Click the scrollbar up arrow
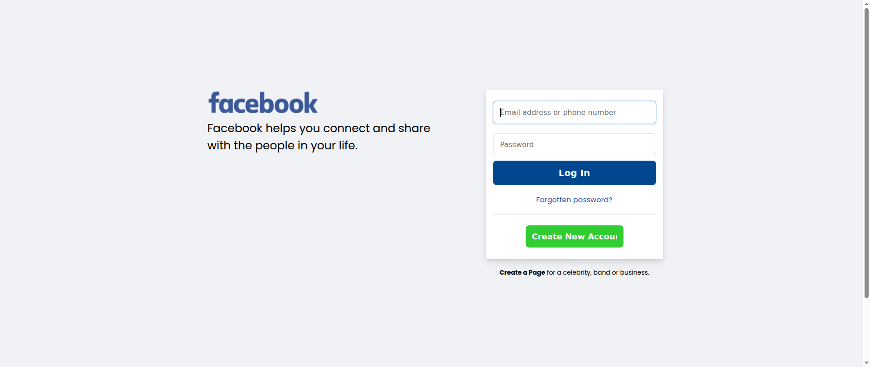 [x=866, y=3]
